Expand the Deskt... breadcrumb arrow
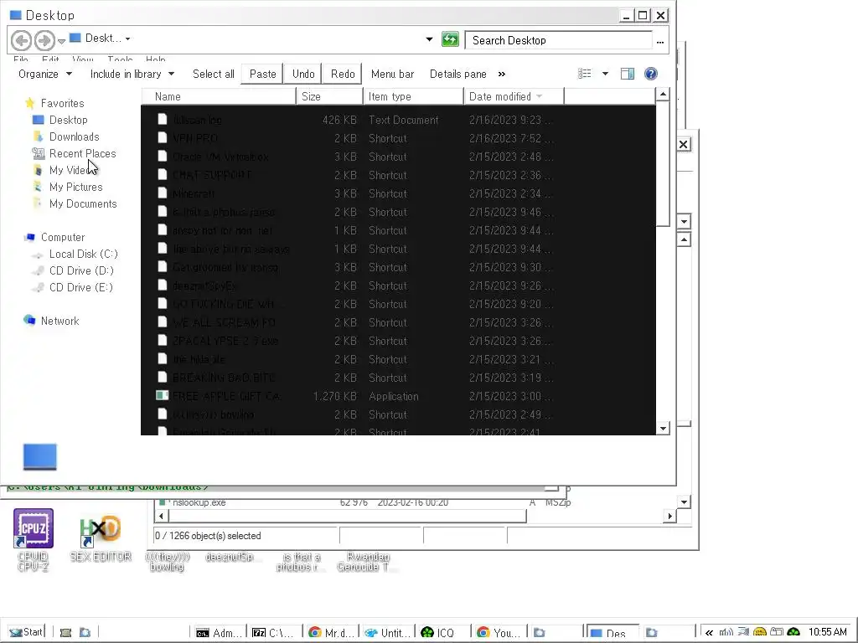This screenshot has height=643, width=858. 127,39
